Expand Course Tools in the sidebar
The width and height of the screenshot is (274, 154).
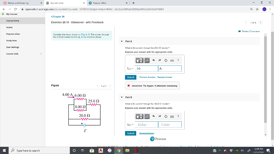[41, 54]
